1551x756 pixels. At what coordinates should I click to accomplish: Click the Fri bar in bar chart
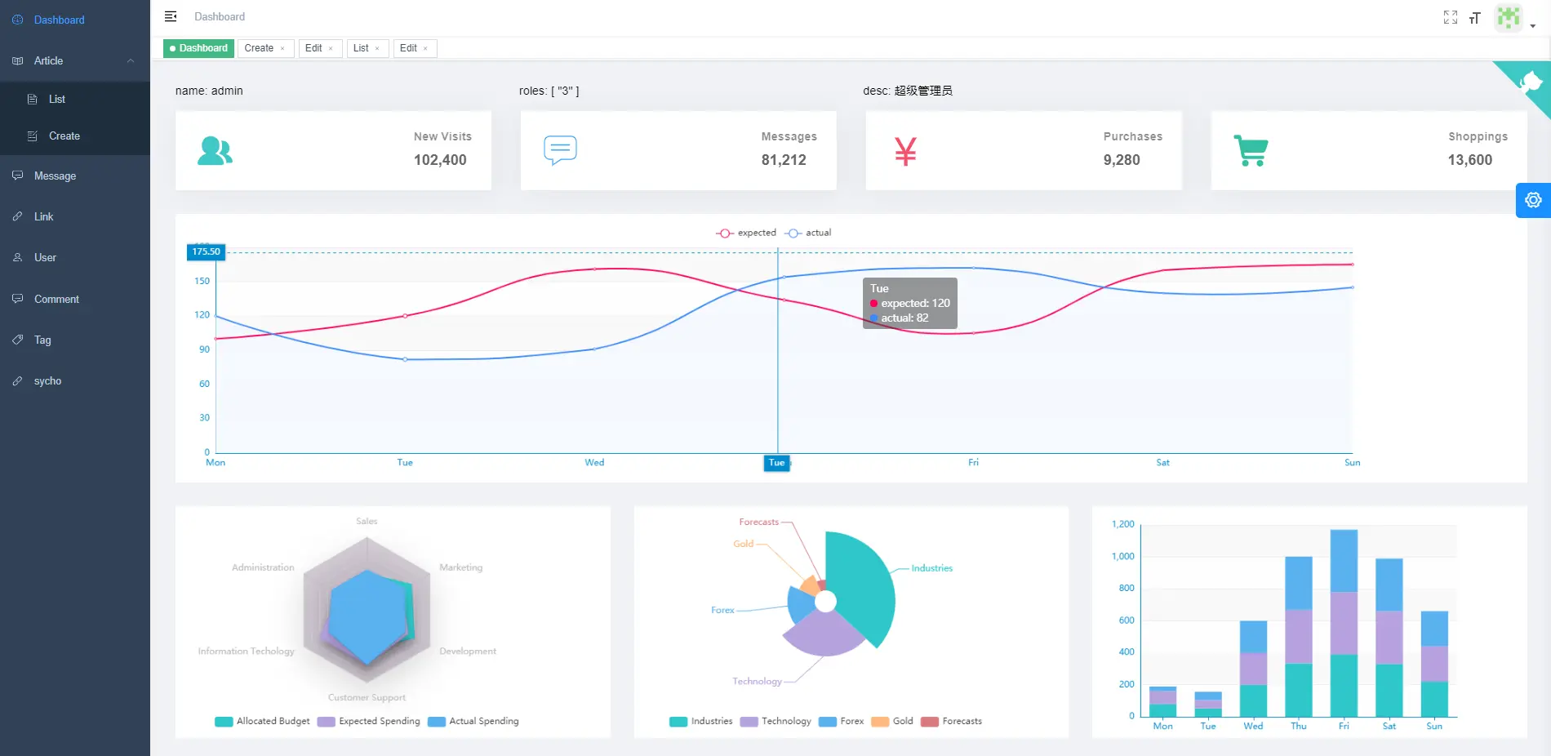tap(1344, 623)
